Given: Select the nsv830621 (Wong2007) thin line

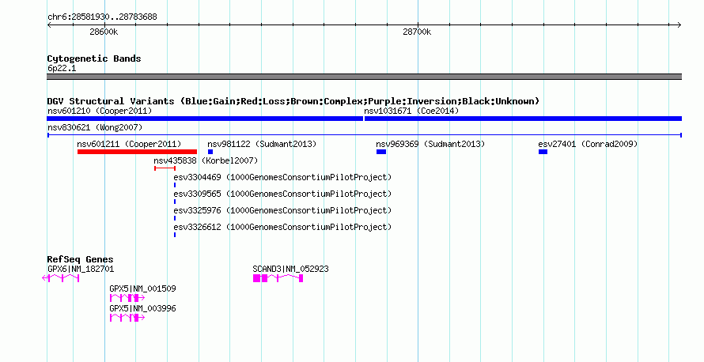Looking at the screenshot, I should coord(365,135).
